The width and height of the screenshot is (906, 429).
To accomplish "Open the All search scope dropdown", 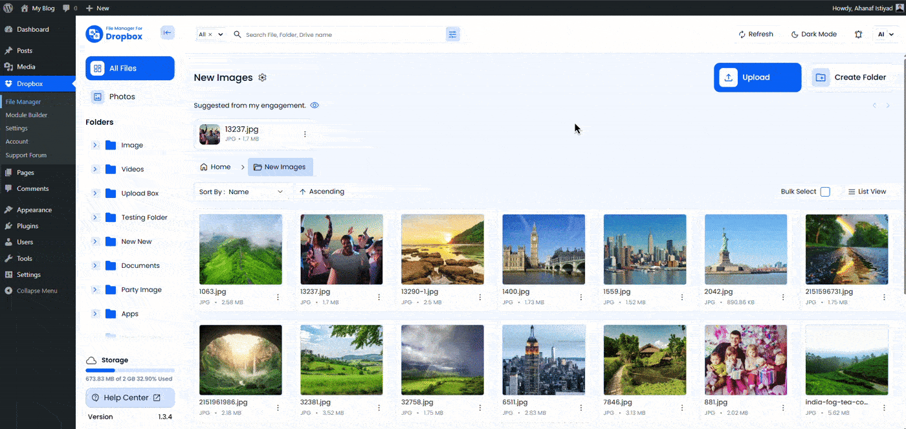I will pyautogui.click(x=212, y=34).
